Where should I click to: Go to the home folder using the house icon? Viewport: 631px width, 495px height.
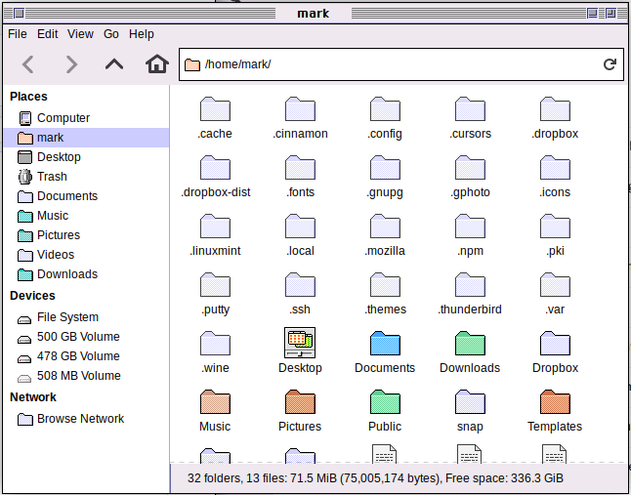(157, 64)
